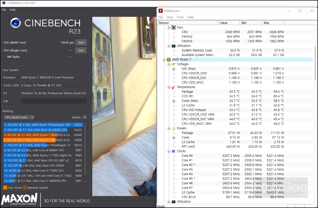Viewport: 318px width, 208px height.
Task: Click the Value column header
Action: 229,23
